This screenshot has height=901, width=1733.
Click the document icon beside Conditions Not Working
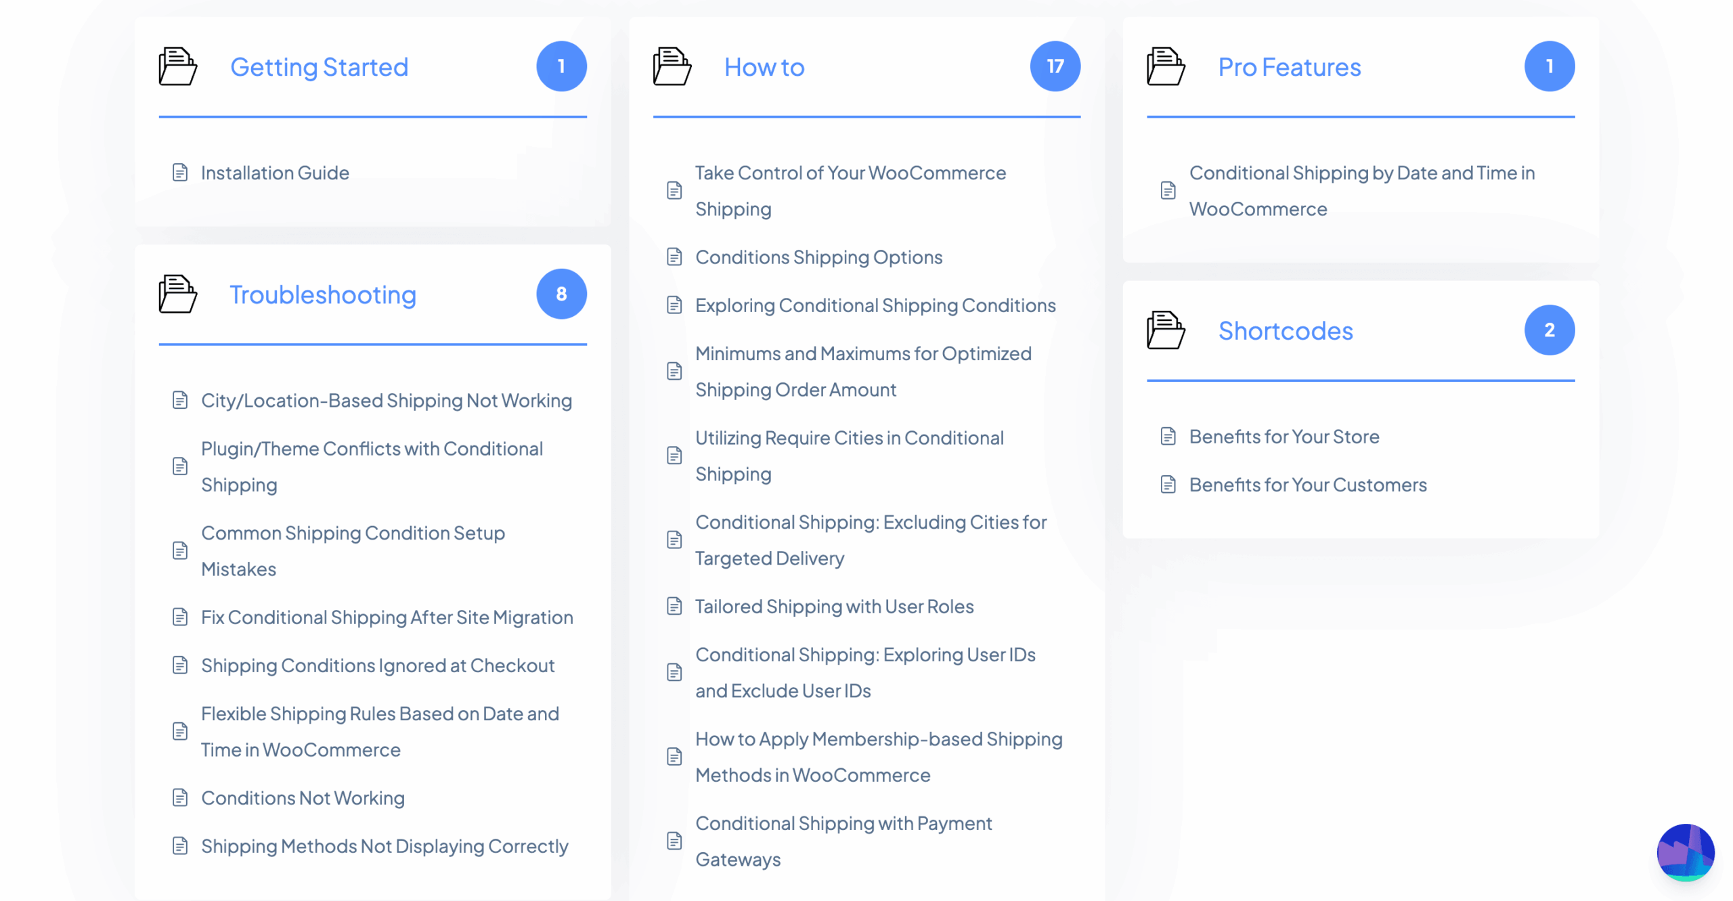[179, 797]
